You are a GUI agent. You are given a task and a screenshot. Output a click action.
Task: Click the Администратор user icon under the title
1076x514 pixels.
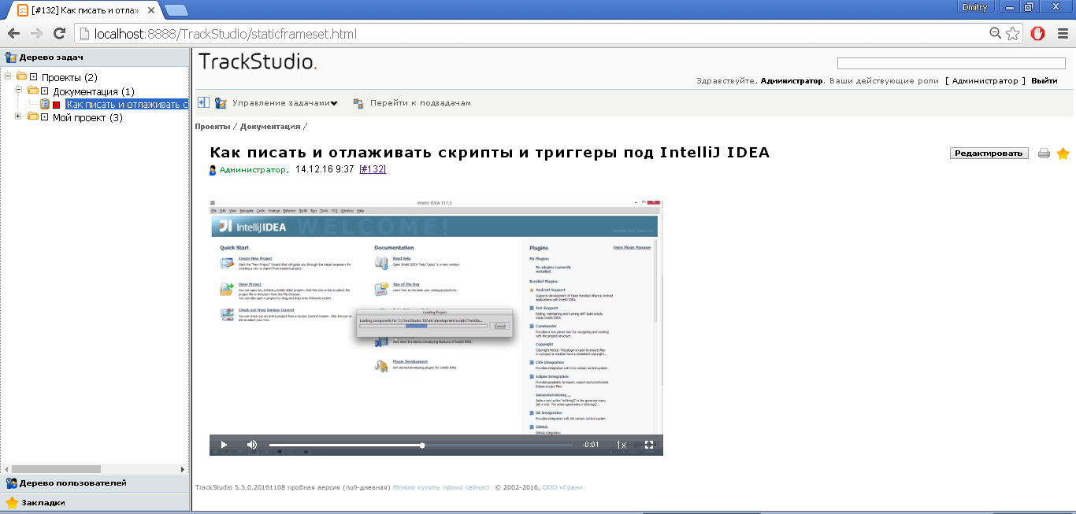click(x=213, y=170)
